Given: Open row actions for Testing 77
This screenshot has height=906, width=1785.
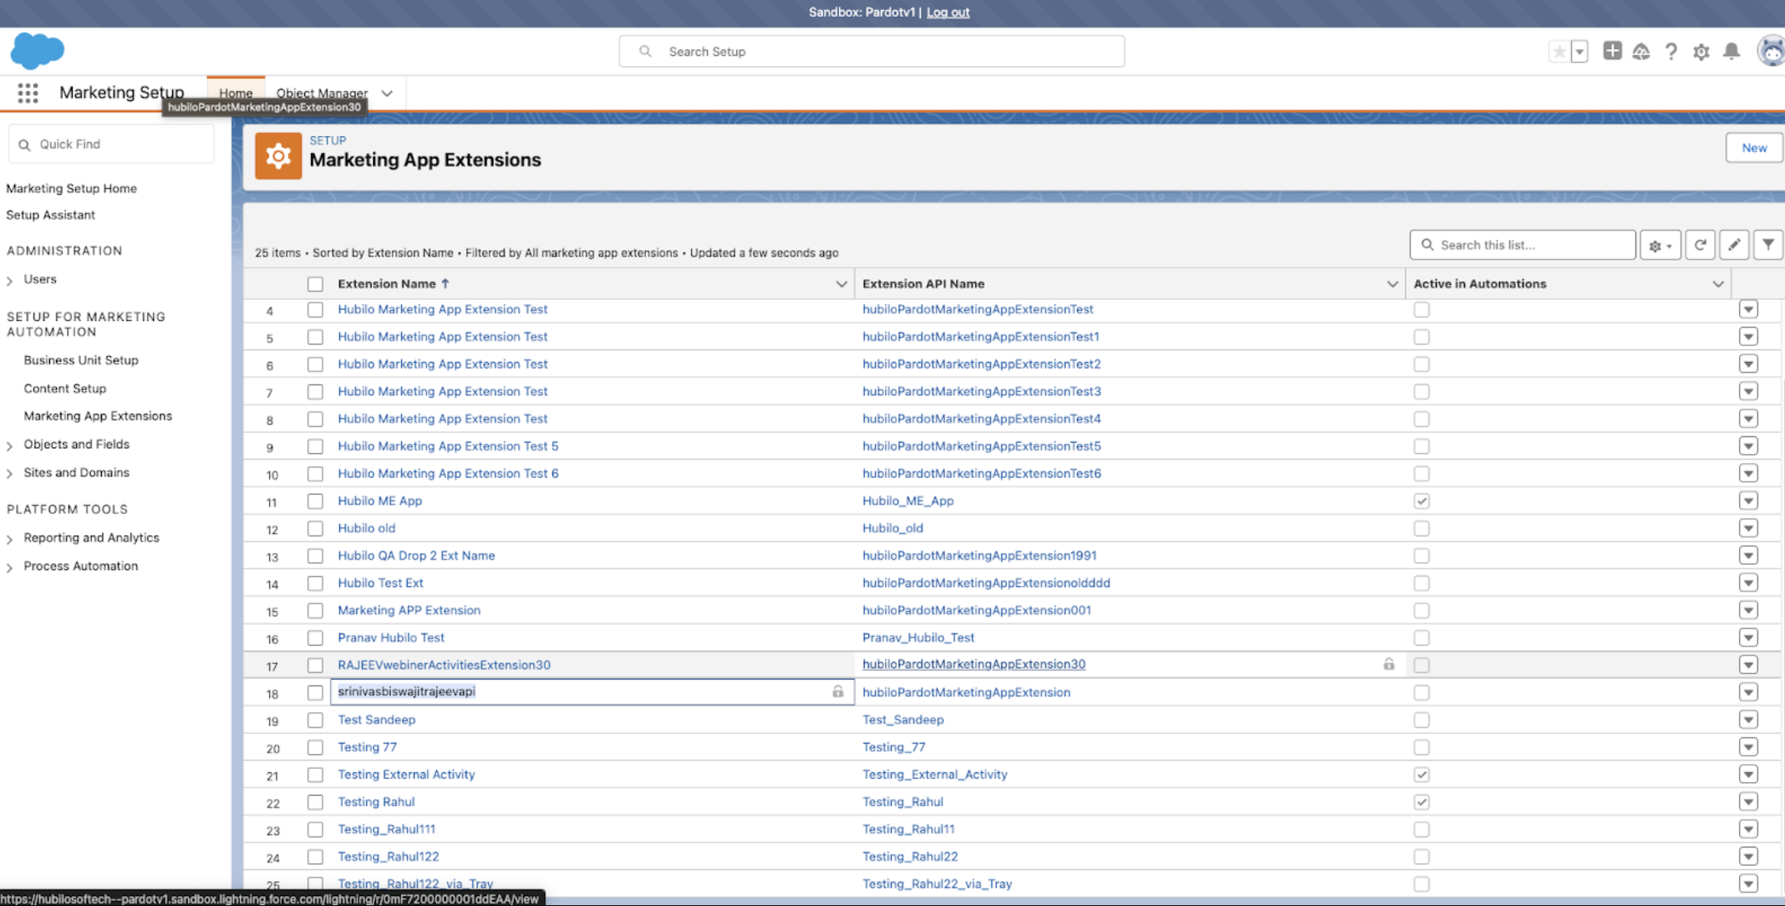Looking at the screenshot, I should (1748, 747).
